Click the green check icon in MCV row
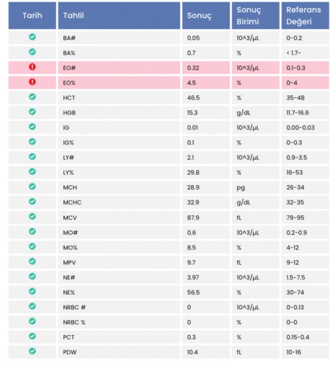 tap(32, 216)
